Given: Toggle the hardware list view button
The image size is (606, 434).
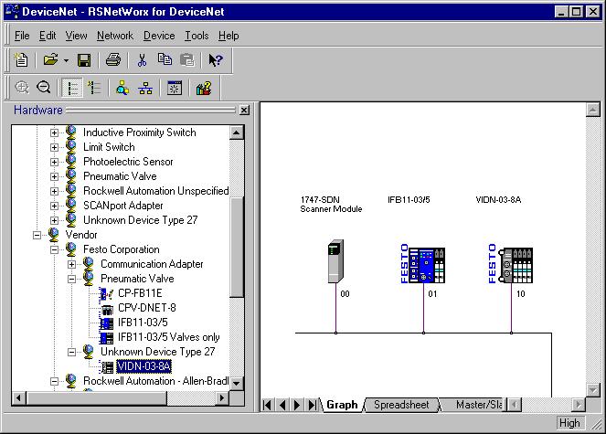Looking at the screenshot, I should tap(72, 88).
